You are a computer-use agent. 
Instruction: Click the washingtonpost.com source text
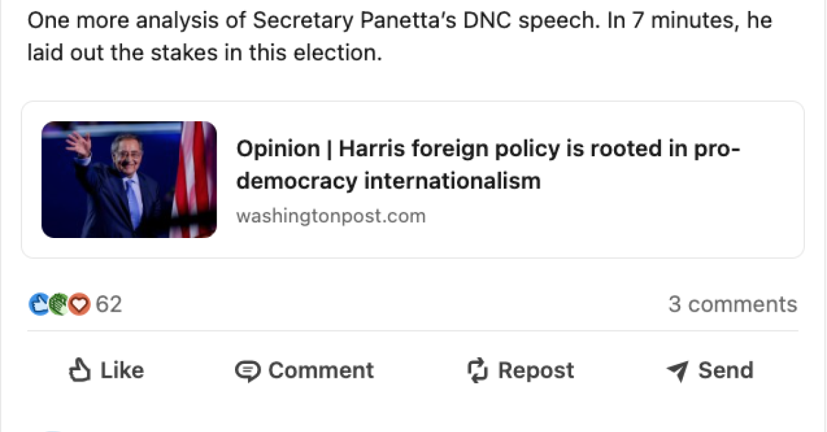[331, 215]
